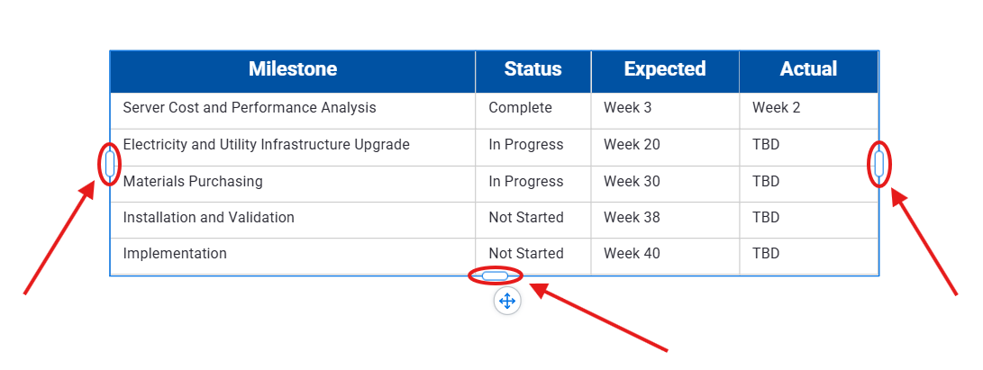The height and width of the screenshot is (370, 983).
Task: Click the Electricity and Utility Infrastructure Upgrade cell
Action: [x=266, y=145]
